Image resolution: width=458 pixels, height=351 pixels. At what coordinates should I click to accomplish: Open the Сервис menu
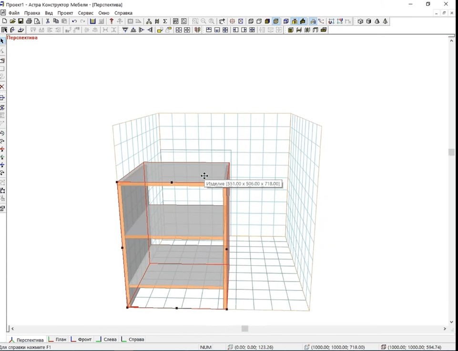(86, 13)
